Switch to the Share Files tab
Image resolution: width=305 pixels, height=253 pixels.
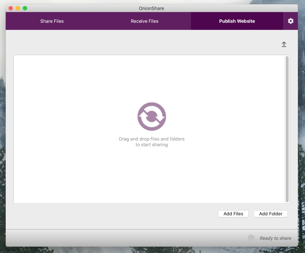(52, 21)
